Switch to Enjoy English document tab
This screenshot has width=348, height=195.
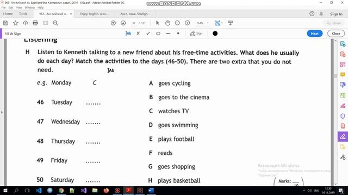coord(94,14)
